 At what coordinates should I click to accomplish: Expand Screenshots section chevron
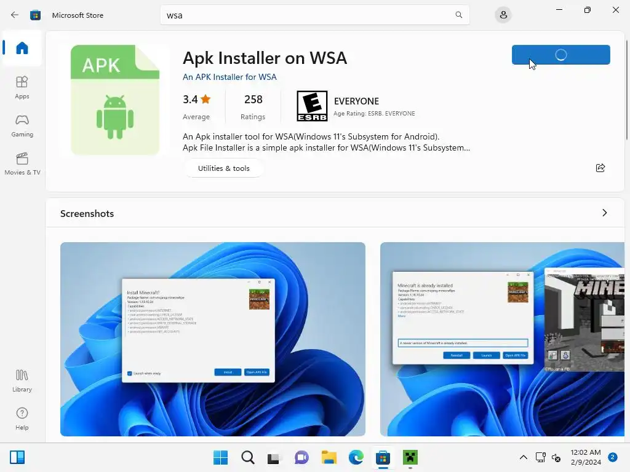pos(604,213)
